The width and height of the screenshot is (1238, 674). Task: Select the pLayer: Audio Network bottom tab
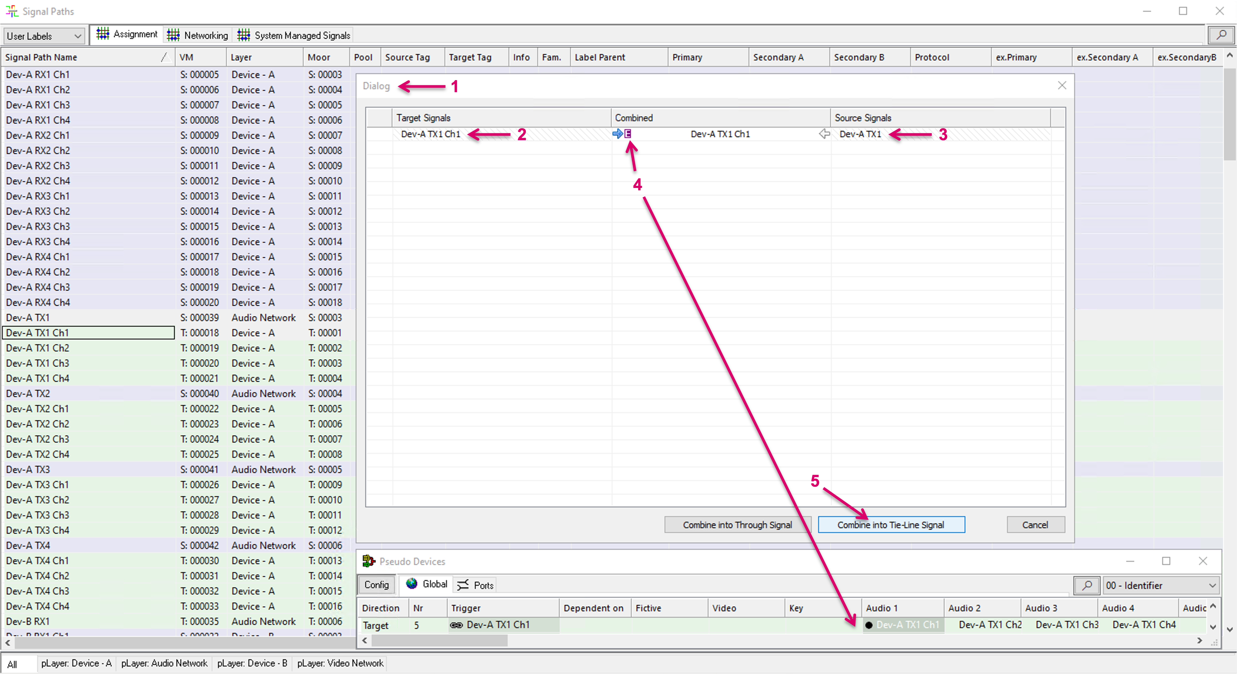pyautogui.click(x=164, y=663)
